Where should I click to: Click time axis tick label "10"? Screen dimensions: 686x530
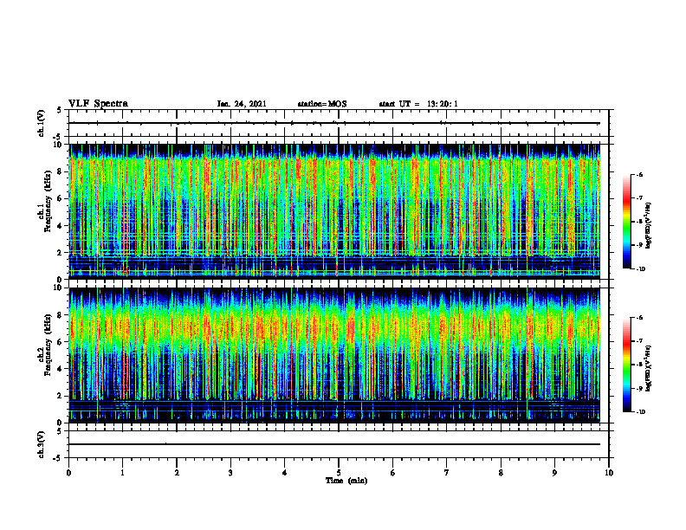point(609,473)
